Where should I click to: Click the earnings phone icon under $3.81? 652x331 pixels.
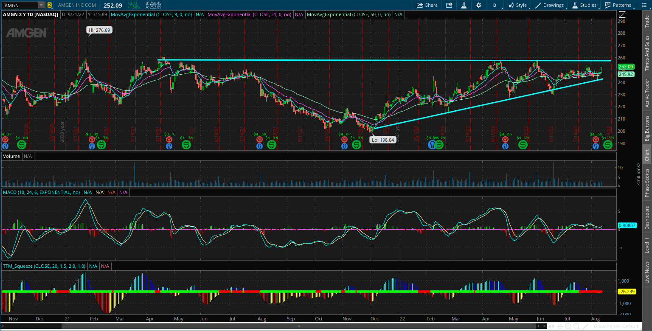(92, 139)
